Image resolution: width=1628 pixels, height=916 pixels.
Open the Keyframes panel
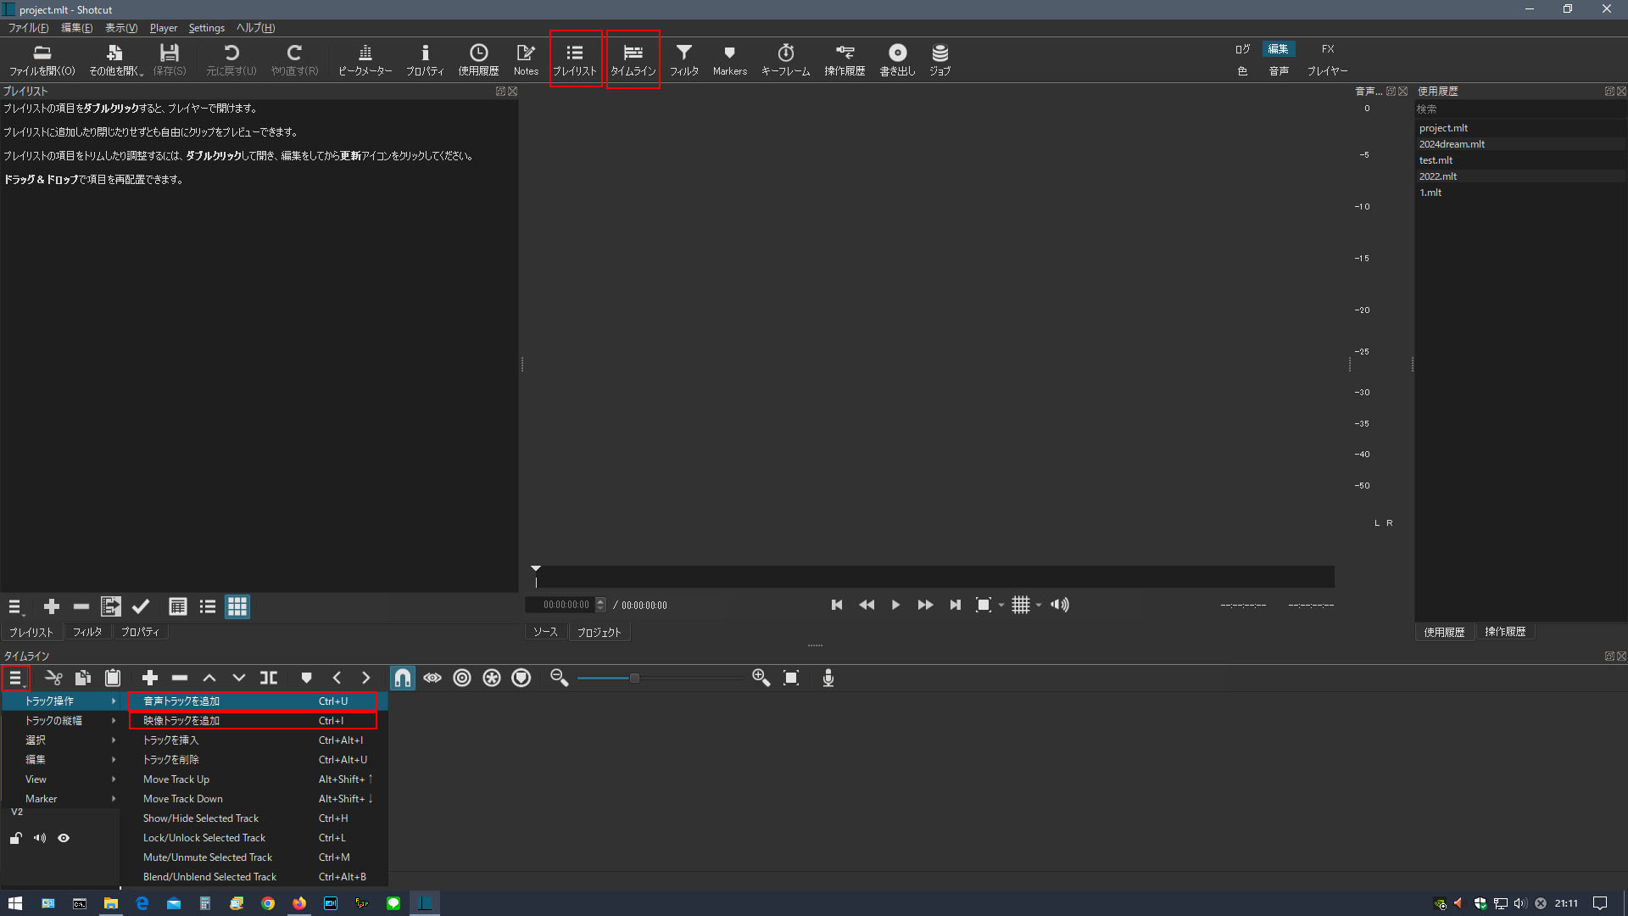pos(785,60)
